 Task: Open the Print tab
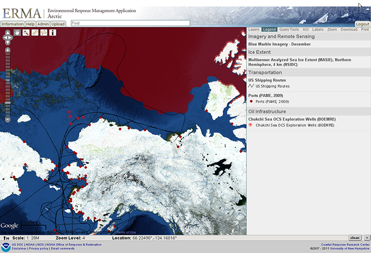pos(365,29)
